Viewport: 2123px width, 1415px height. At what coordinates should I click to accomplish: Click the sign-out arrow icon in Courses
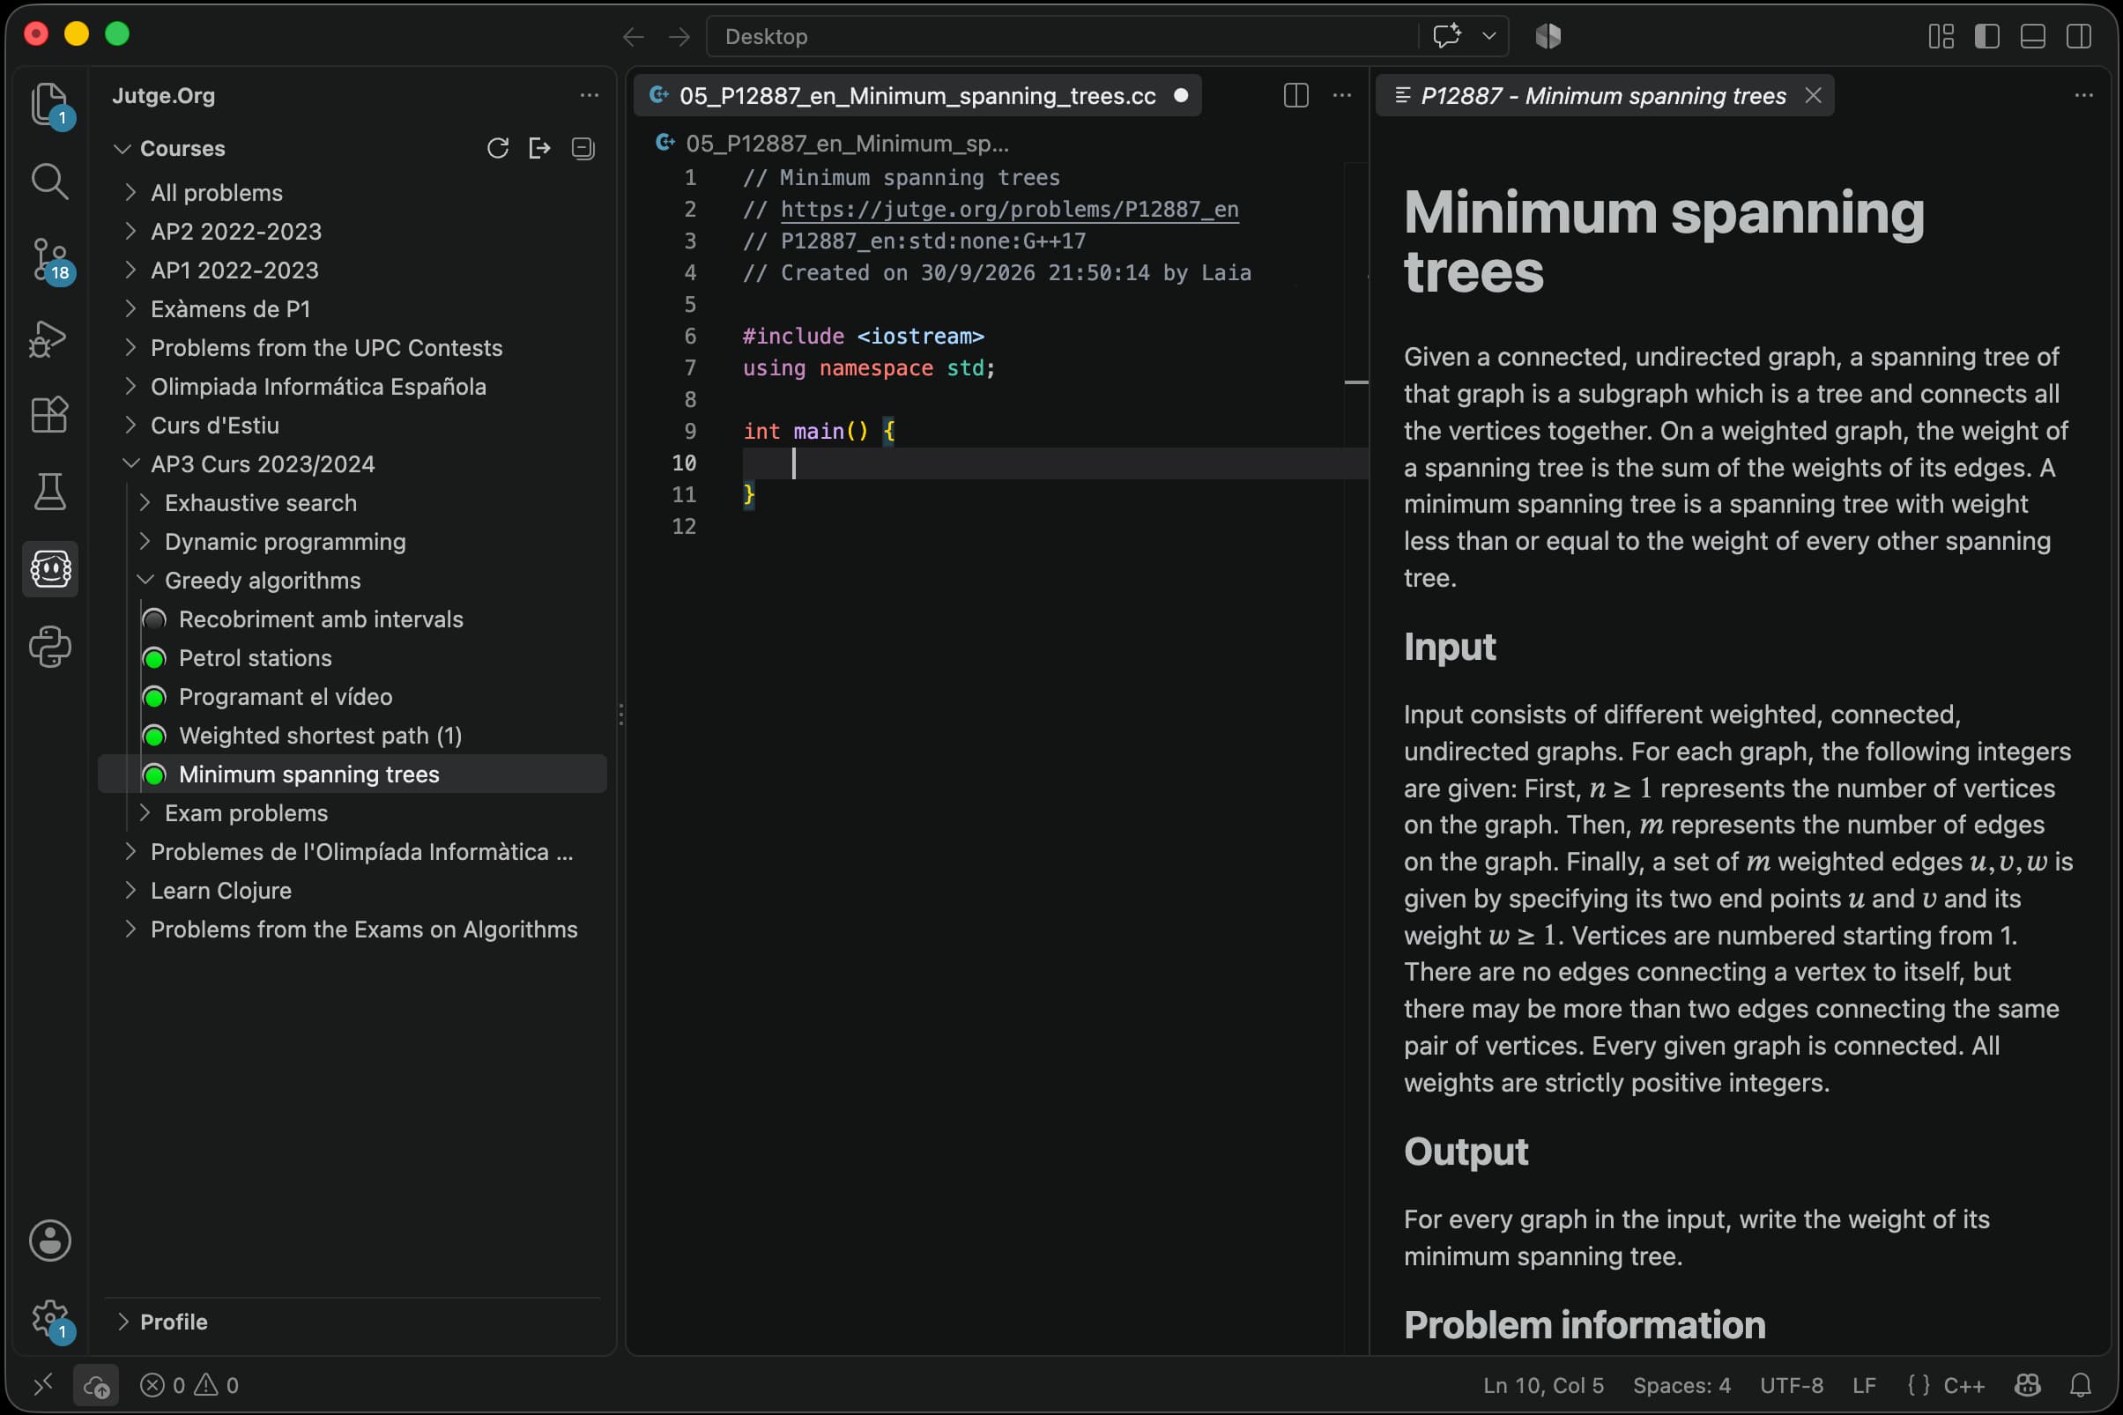coord(539,148)
